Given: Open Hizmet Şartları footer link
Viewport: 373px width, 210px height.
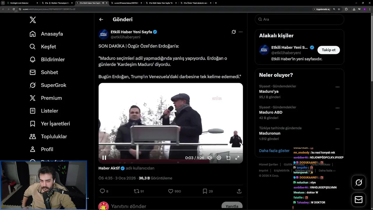Looking at the screenshot, I should coord(268,164).
